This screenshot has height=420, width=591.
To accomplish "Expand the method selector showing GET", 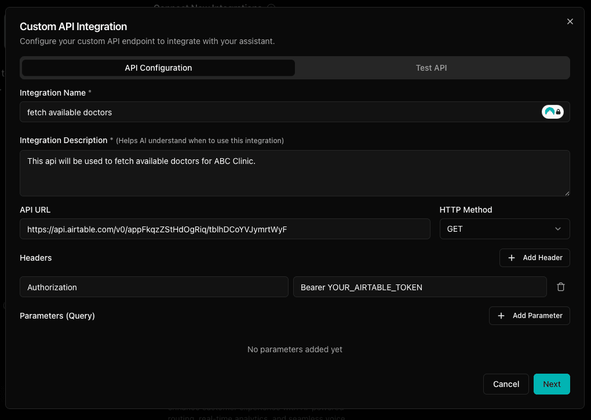I will pyautogui.click(x=504, y=229).
